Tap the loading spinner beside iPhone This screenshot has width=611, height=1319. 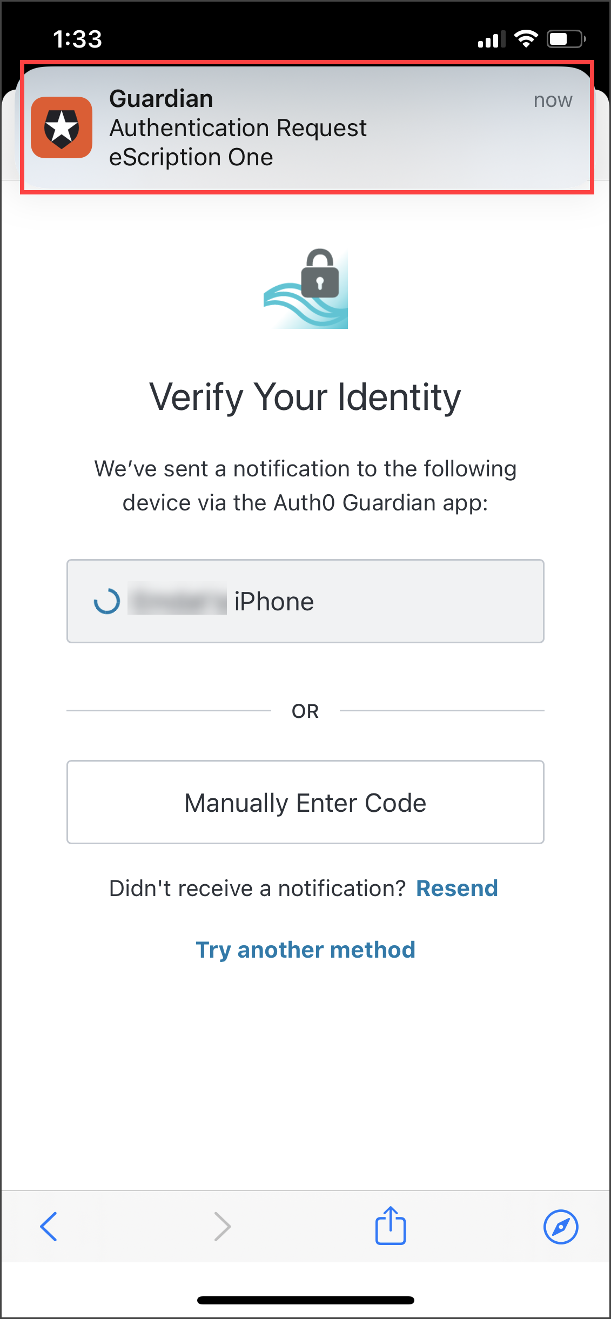click(x=106, y=601)
